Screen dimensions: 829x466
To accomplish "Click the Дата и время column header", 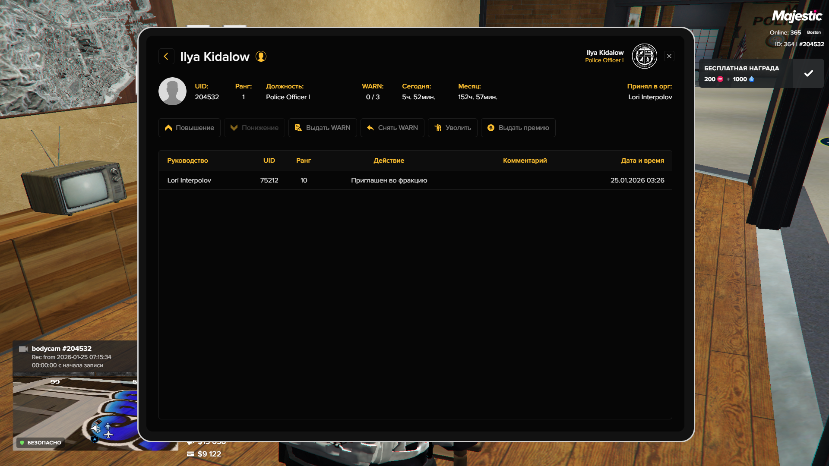I will (642, 161).
